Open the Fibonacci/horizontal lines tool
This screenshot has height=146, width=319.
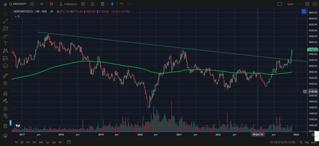(x=6, y=29)
